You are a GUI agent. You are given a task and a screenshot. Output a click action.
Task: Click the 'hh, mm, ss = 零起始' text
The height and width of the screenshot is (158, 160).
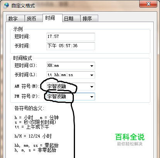pos(36,145)
